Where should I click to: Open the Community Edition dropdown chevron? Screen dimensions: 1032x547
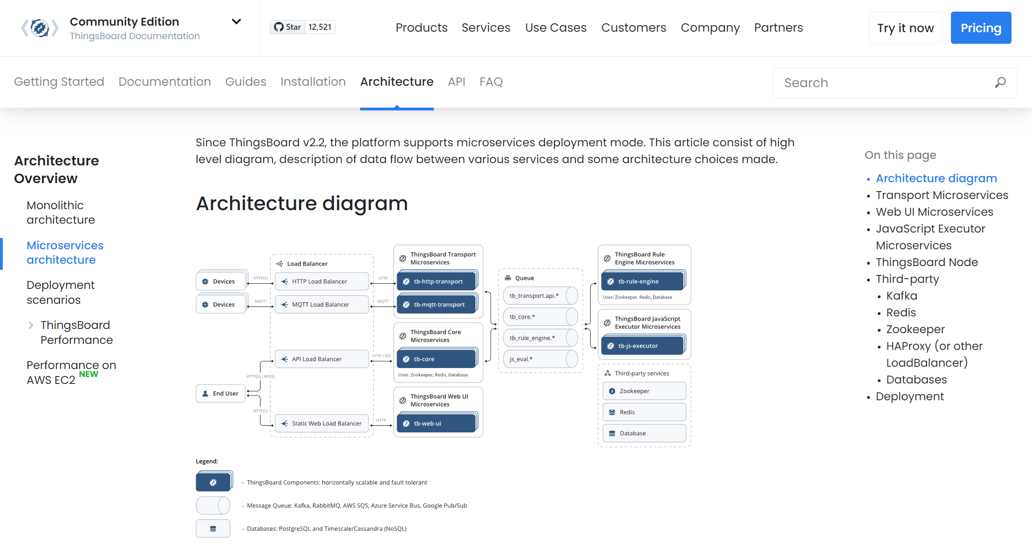(236, 21)
